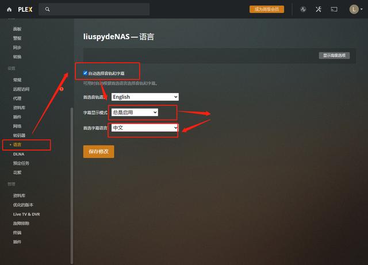Click the cast to device icon
Viewport: 368px width, 265px height.
[333, 9]
